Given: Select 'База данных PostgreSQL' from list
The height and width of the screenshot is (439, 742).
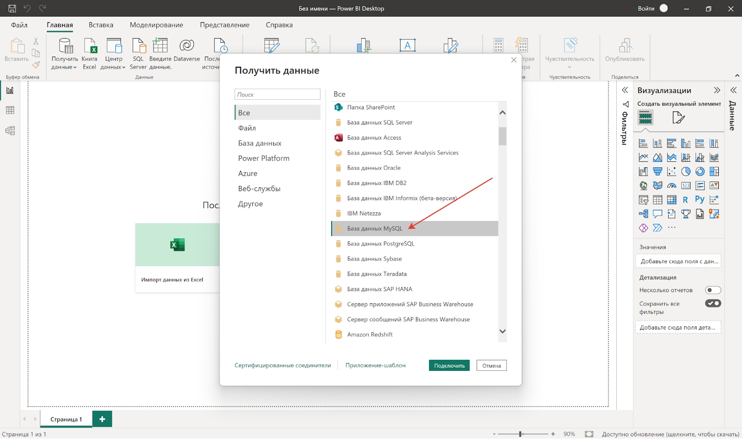Looking at the screenshot, I should (381, 244).
